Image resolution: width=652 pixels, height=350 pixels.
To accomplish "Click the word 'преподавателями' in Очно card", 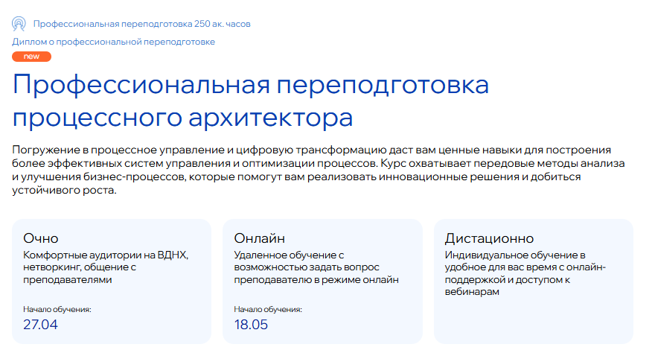I will (x=68, y=280).
